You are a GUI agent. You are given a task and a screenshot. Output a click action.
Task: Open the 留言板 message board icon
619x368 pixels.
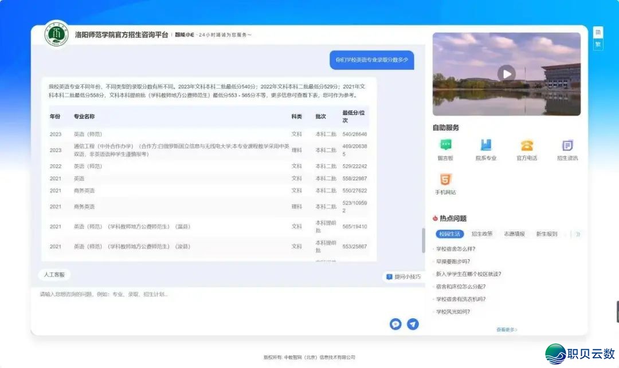445,145
